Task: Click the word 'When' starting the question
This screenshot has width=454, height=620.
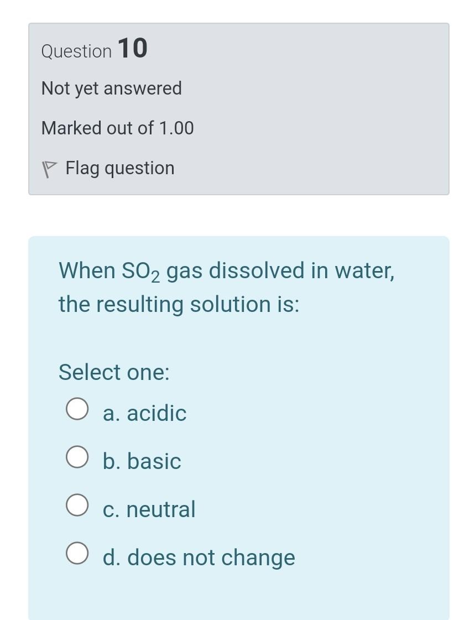Action: click(x=87, y=271)
